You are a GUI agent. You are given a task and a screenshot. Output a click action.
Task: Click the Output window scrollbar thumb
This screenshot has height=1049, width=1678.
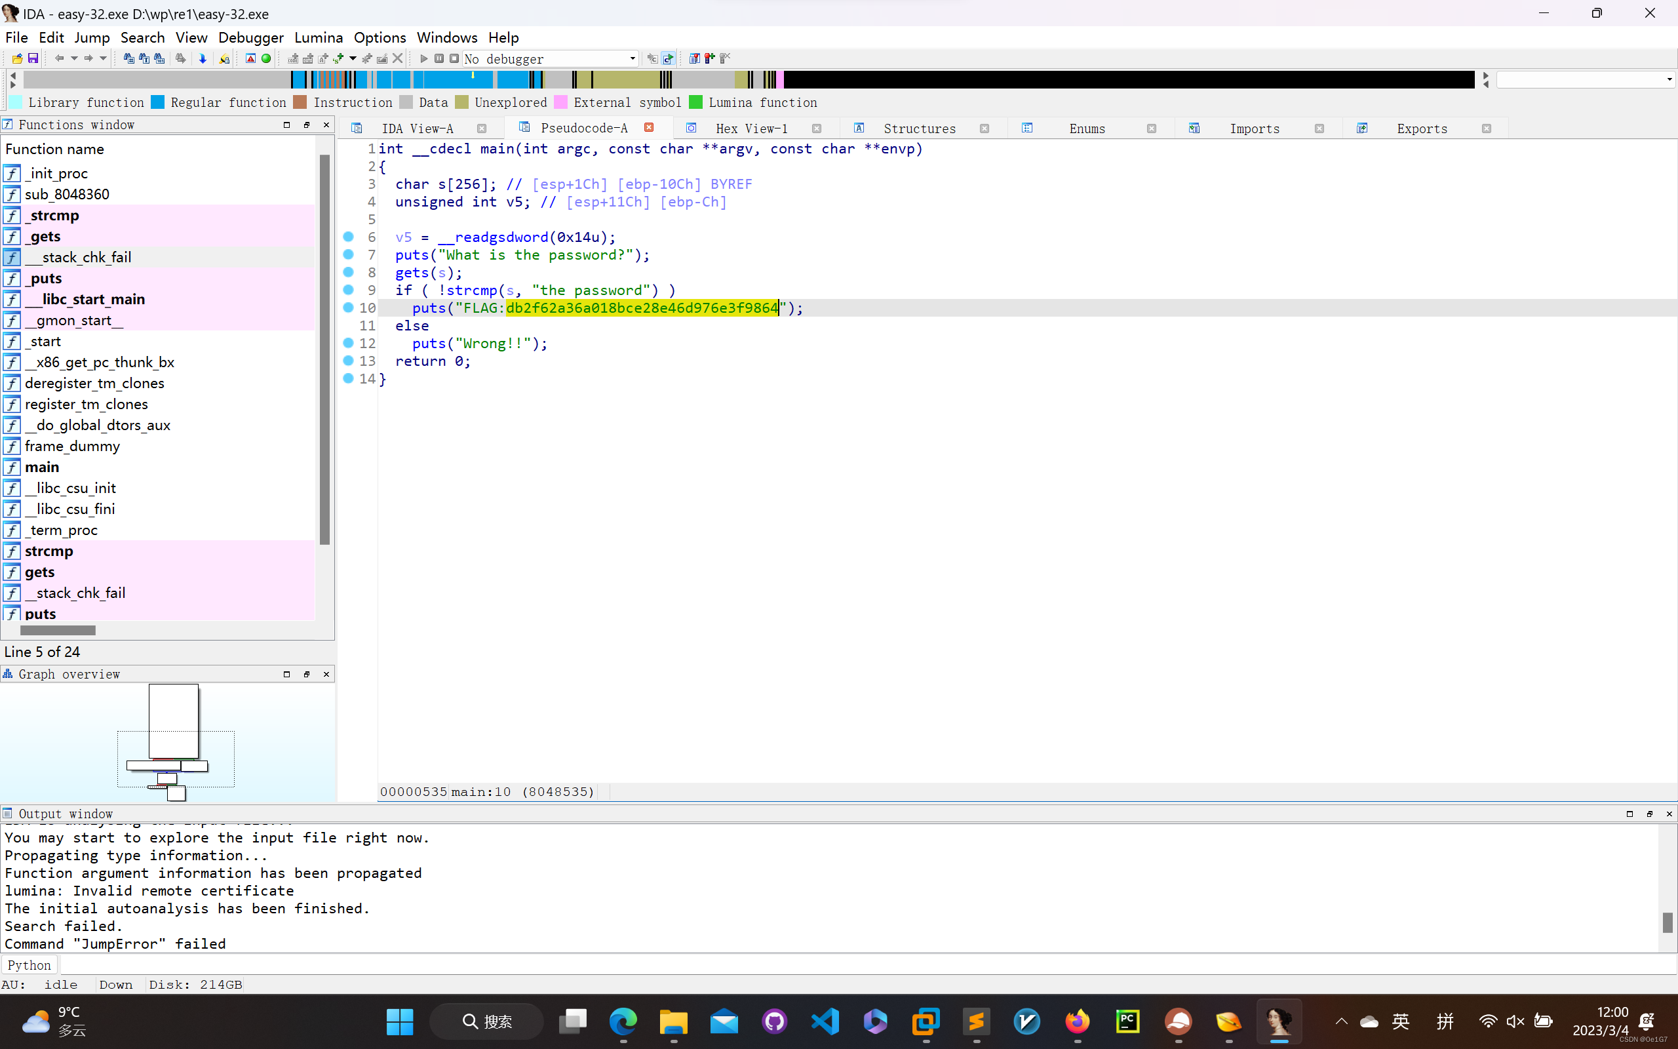click(1668, 922)
